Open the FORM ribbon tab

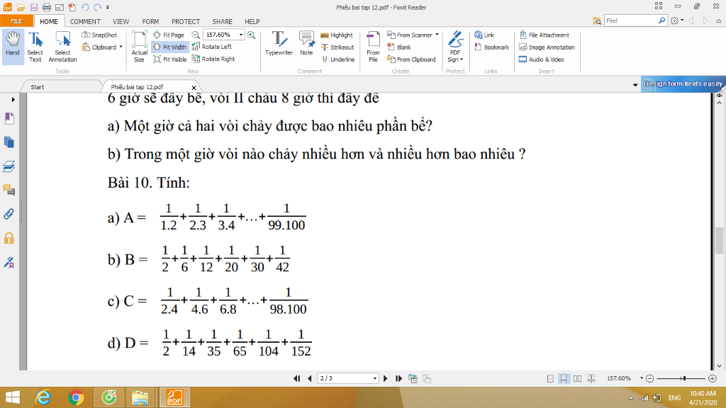[150, 21]
